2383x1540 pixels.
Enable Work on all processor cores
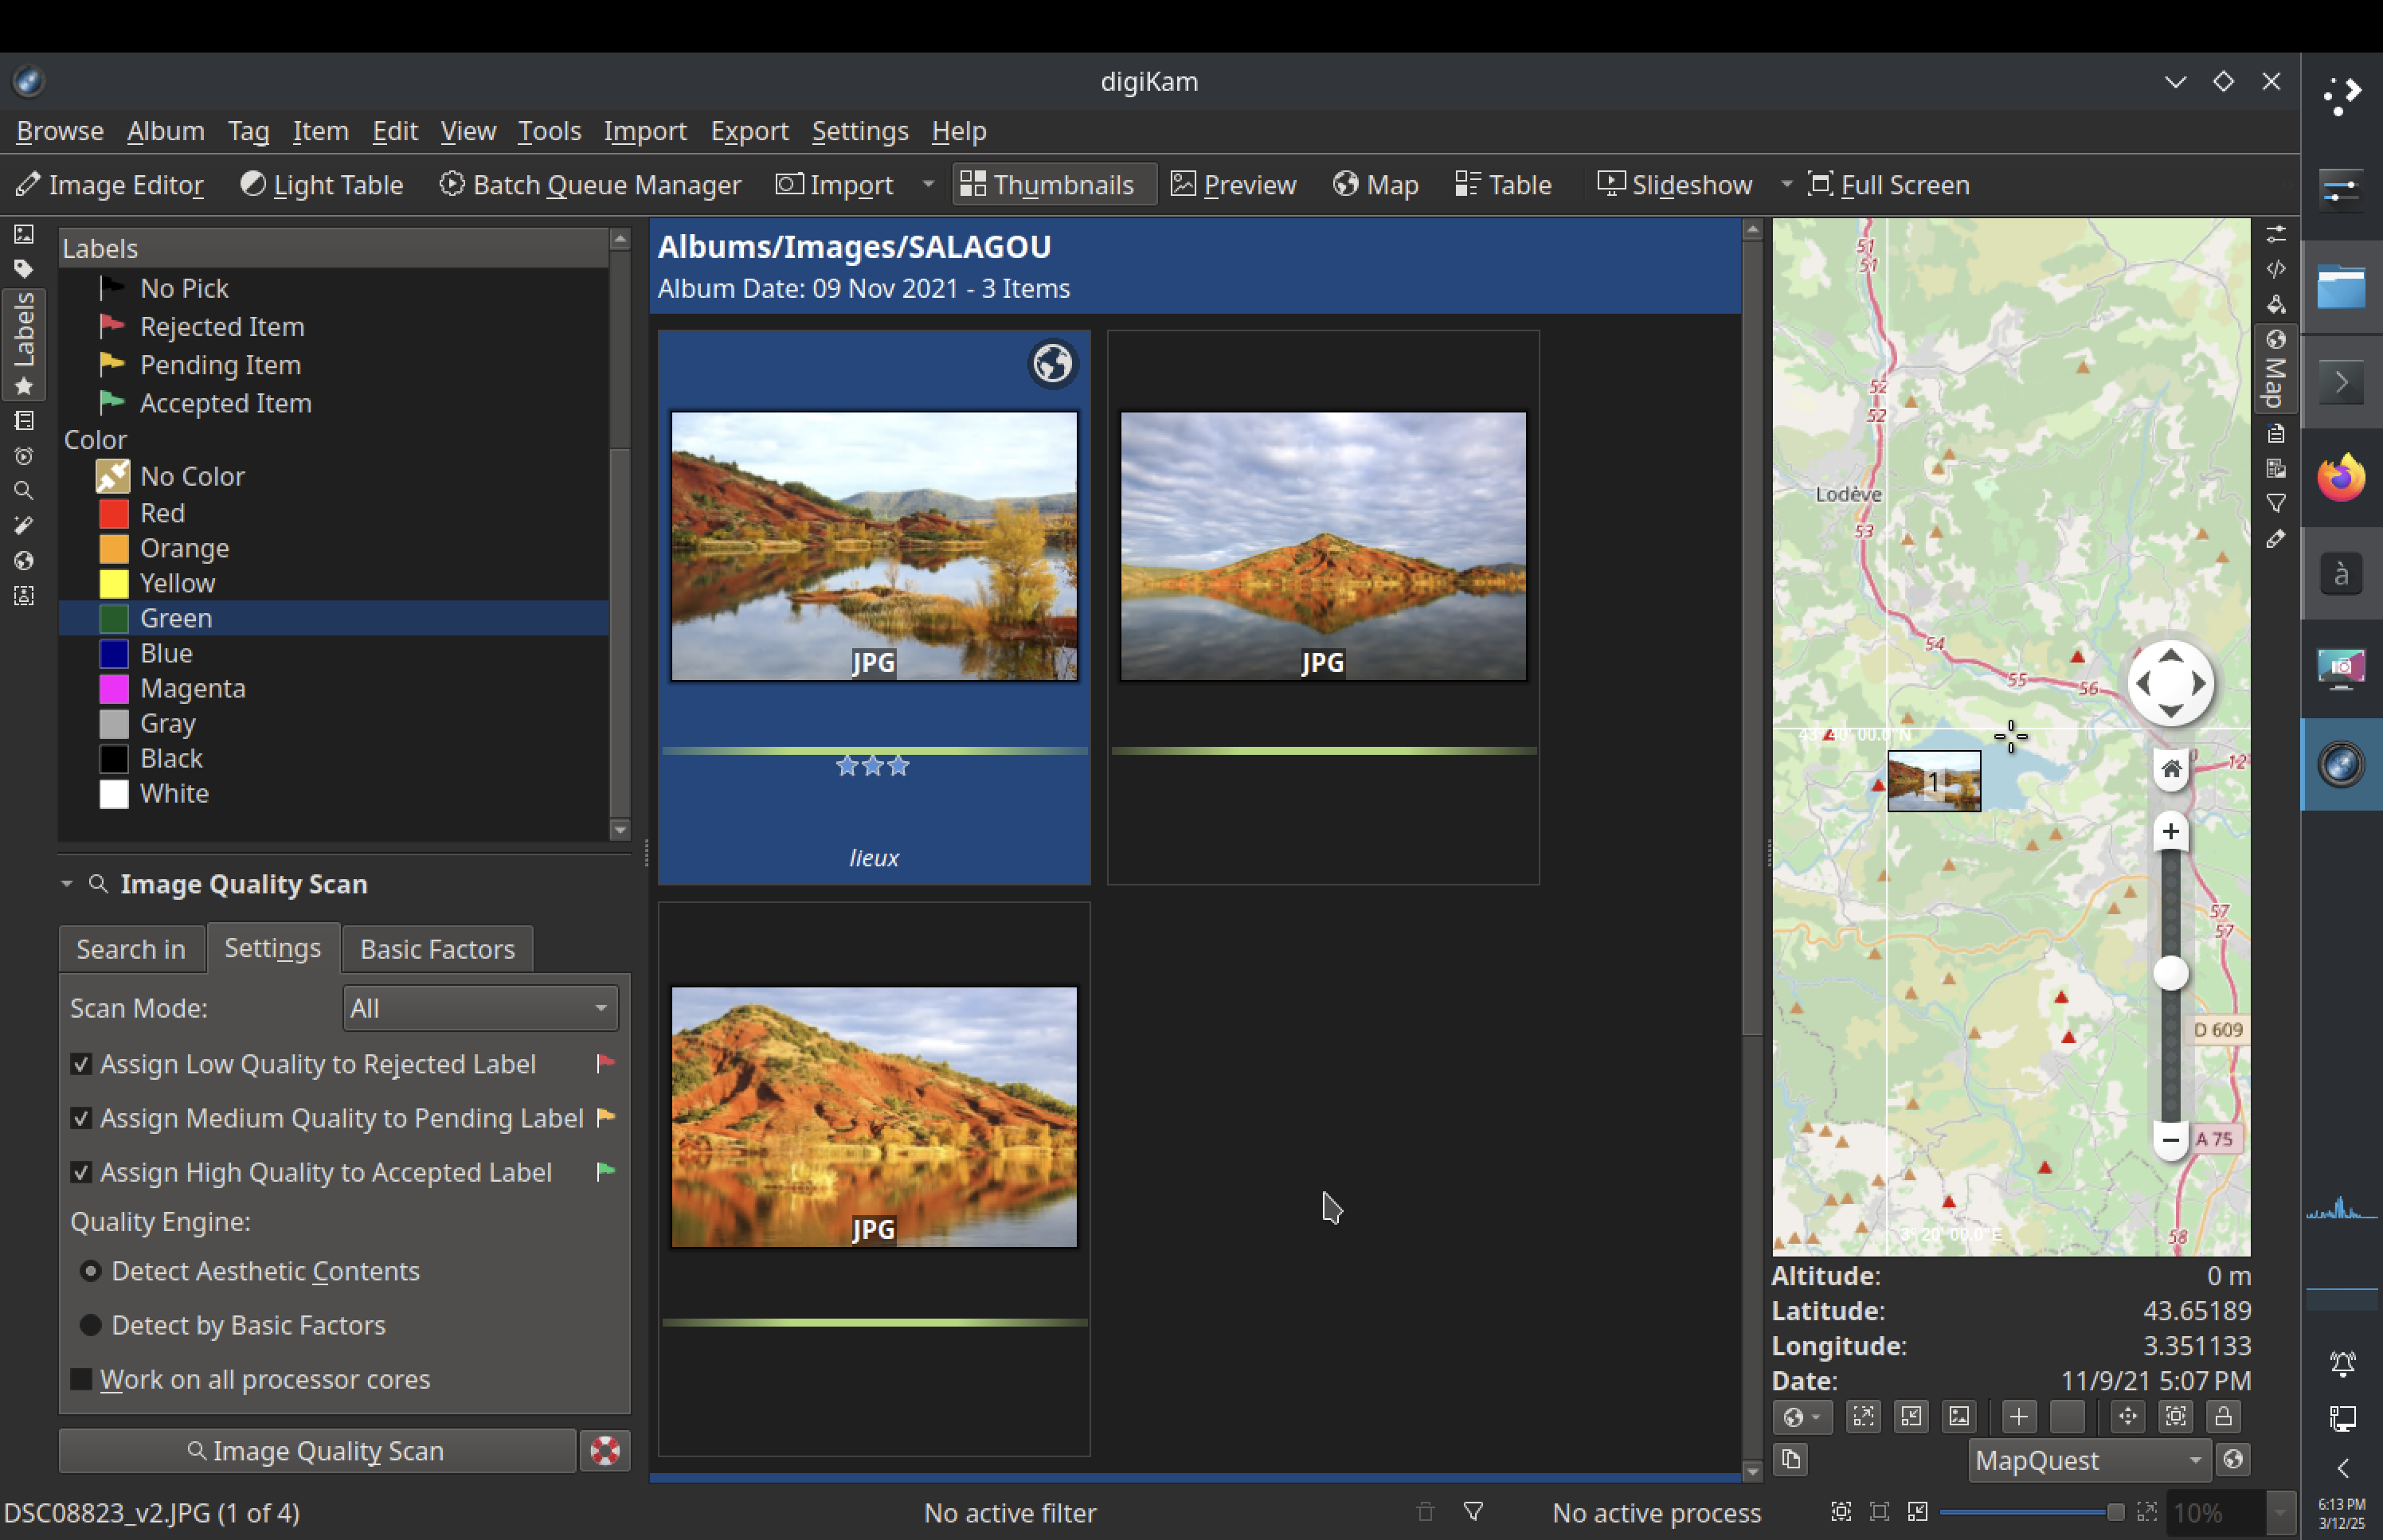82,1380
